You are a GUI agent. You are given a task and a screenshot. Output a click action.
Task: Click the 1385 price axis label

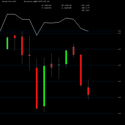(119, 113)
